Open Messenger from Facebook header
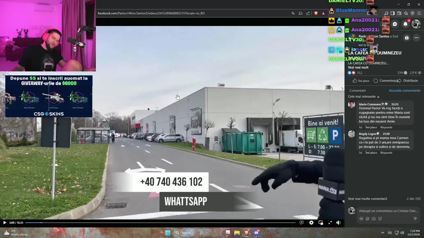Viewport: 424px width, 238px height. pos(395,24)
